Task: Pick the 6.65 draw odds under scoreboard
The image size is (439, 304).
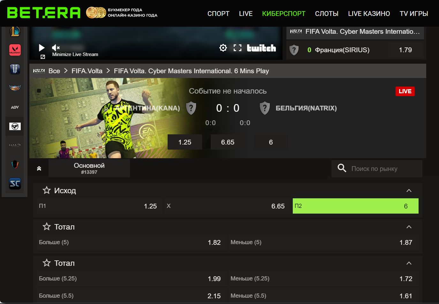Action: [228, 142]
